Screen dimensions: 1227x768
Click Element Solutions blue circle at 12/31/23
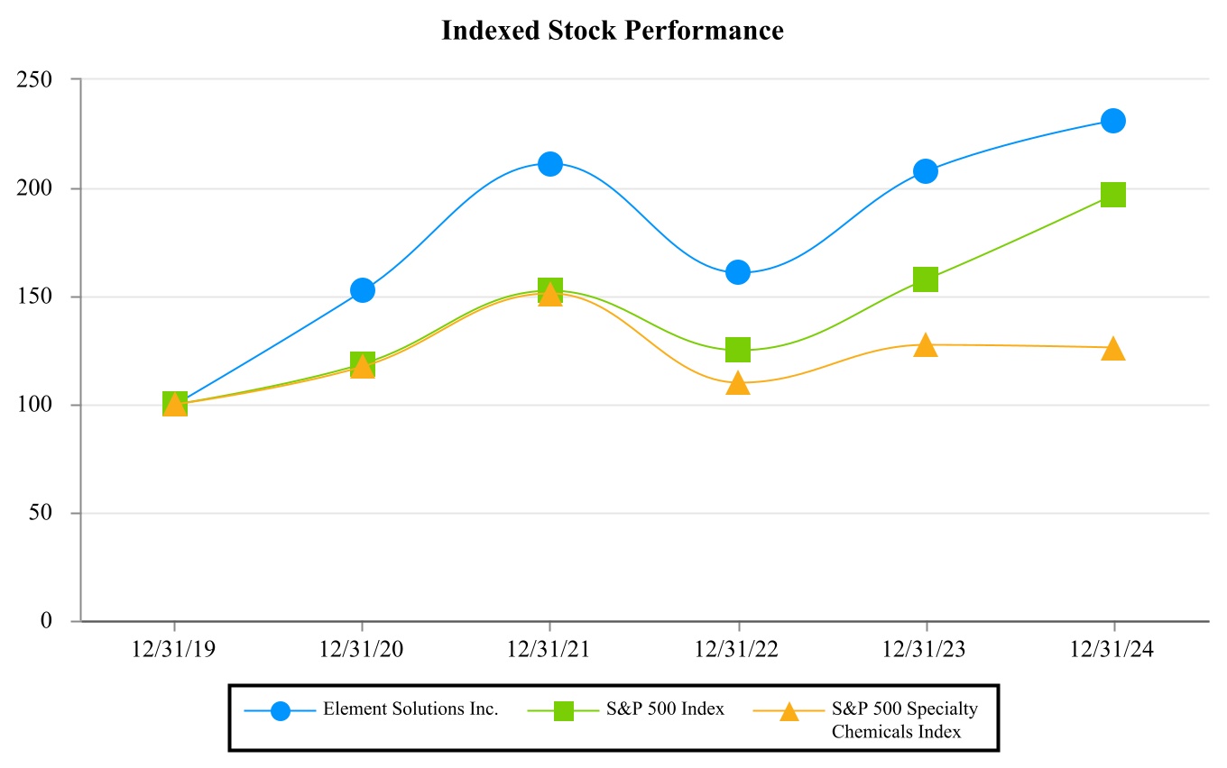click(x=926, y=171)
